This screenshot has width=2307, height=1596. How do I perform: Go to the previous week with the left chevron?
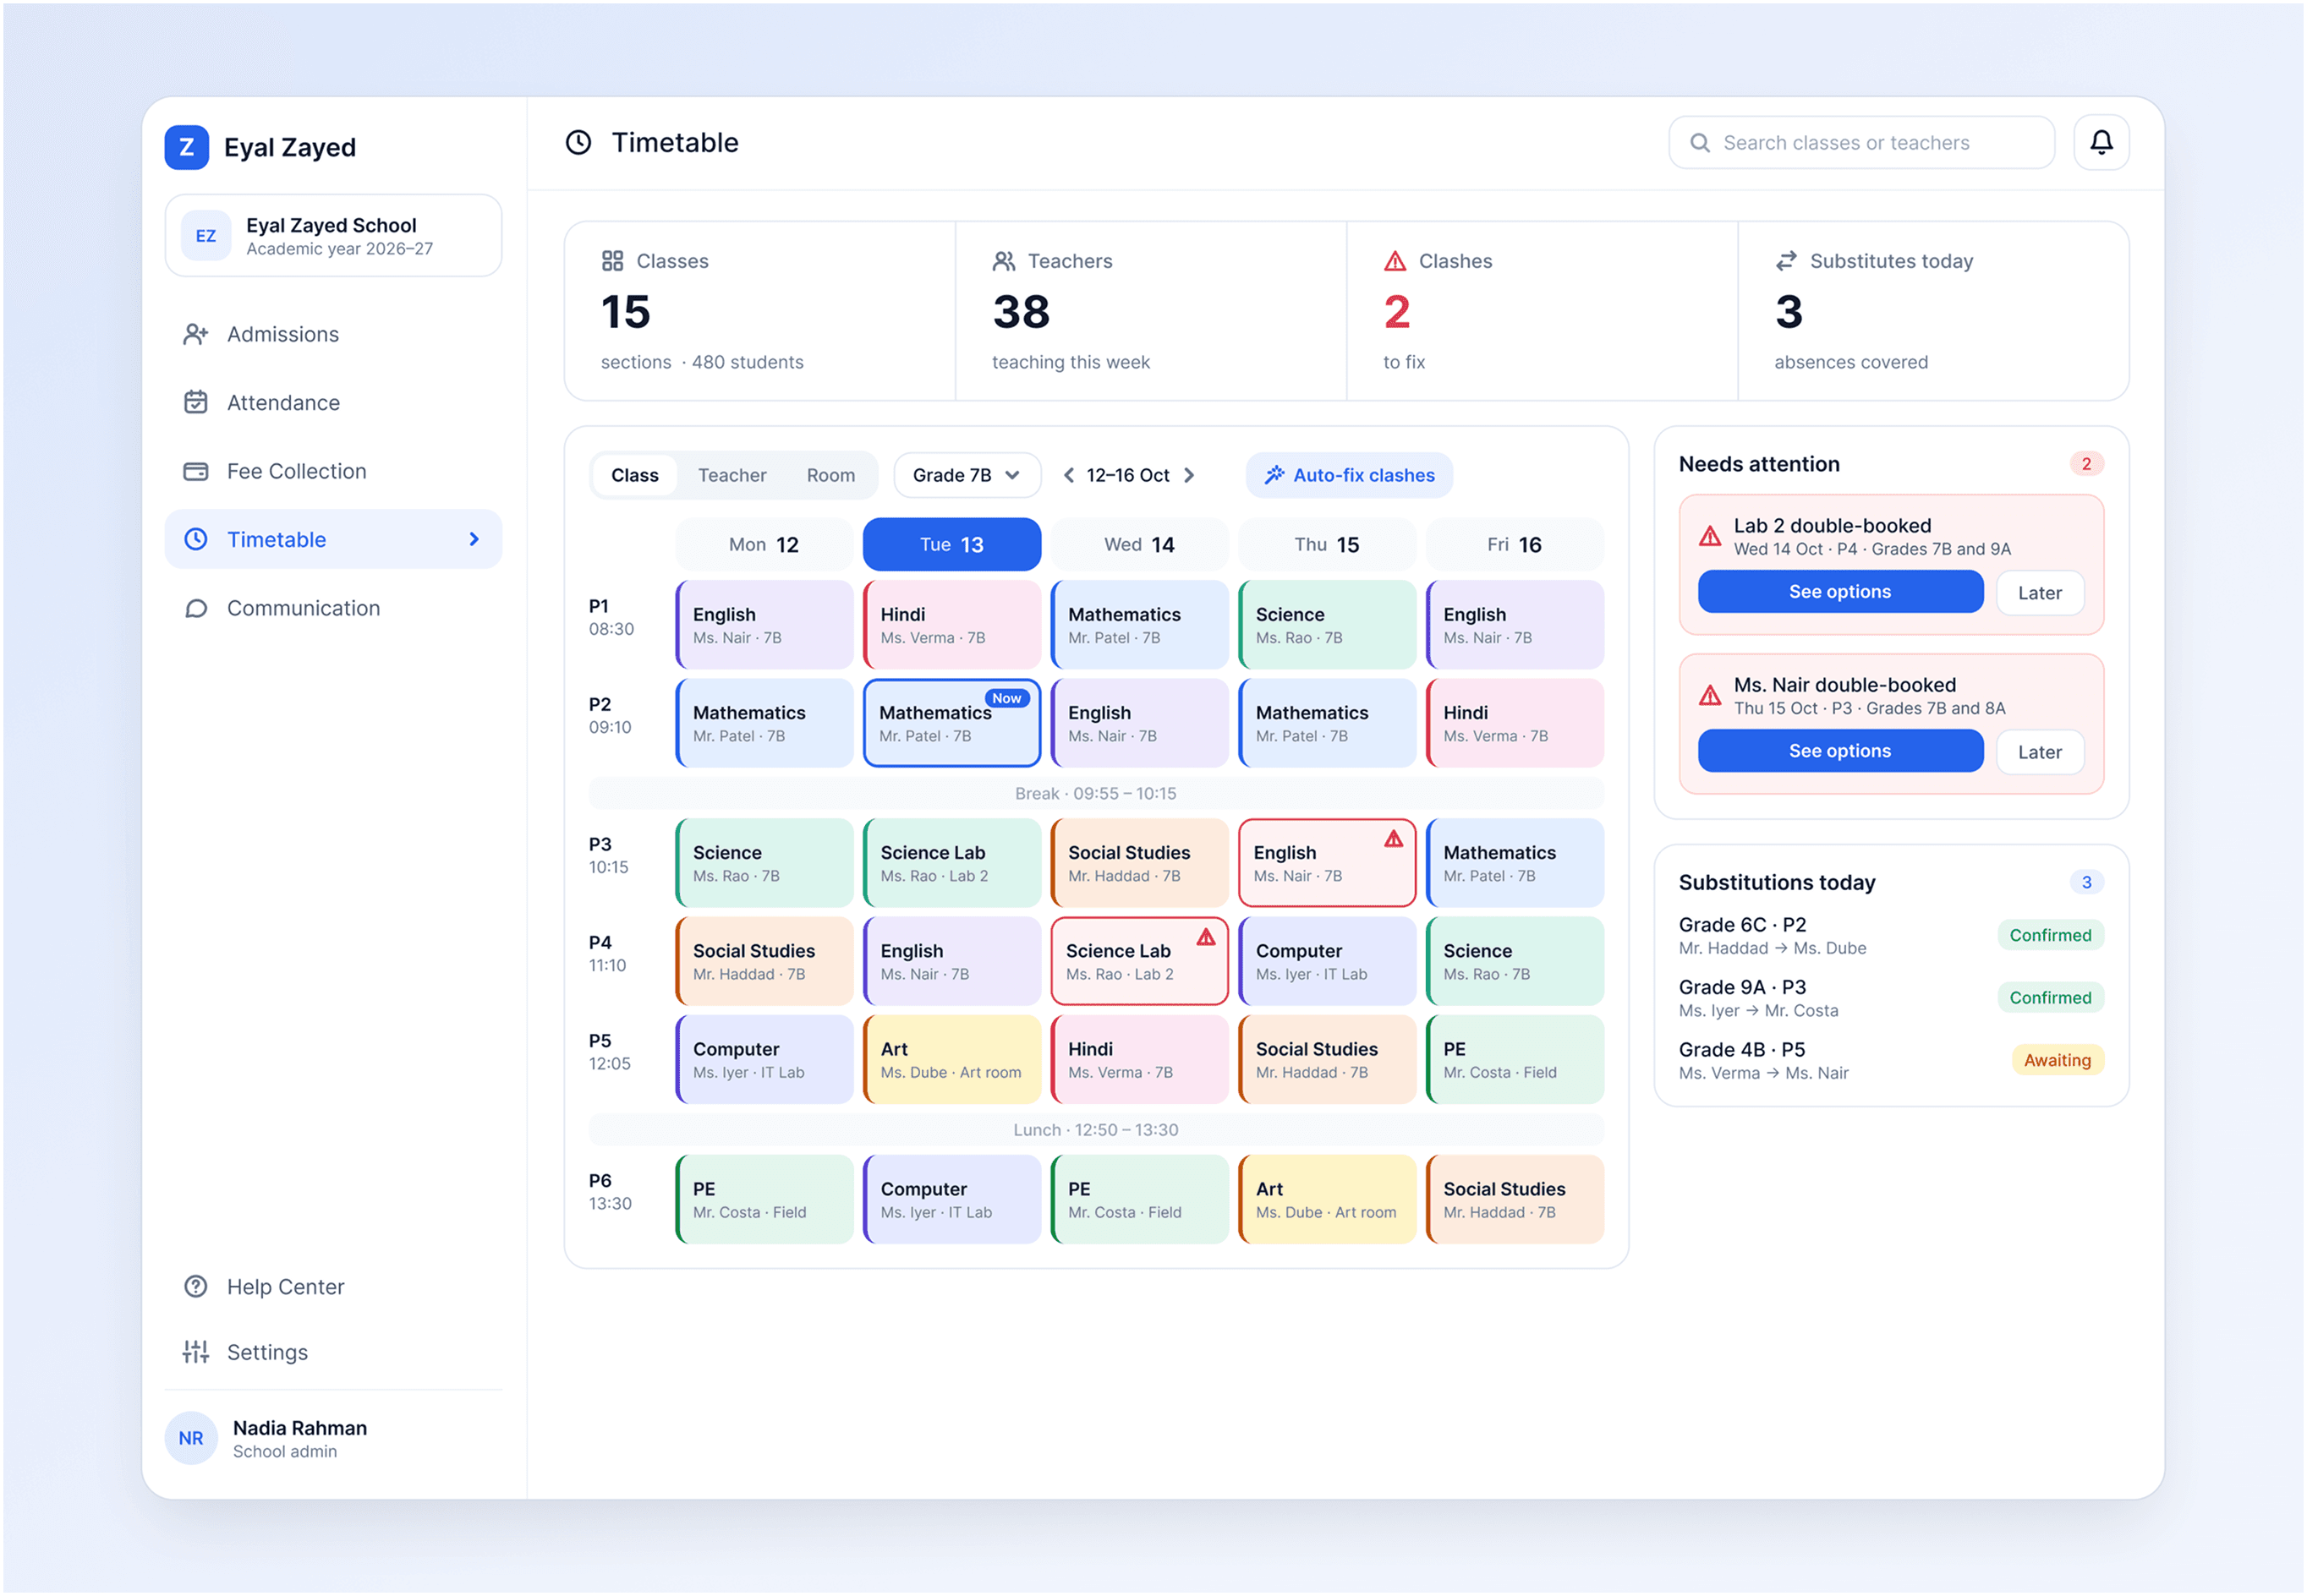tap(1068, 475)
